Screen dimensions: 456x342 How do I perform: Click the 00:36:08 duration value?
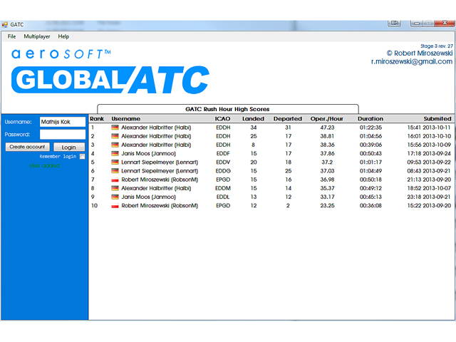coord(370,206)
